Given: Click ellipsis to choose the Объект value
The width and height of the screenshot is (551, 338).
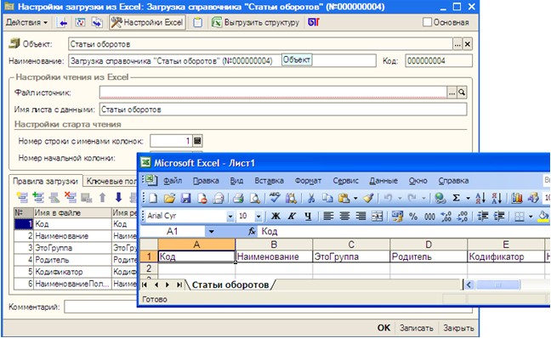Looking at the screenshot, I should pyautogui.click(x=457, y=44).
